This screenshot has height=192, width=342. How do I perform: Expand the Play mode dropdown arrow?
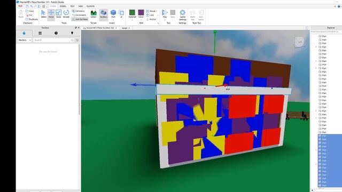click(165, 20)
